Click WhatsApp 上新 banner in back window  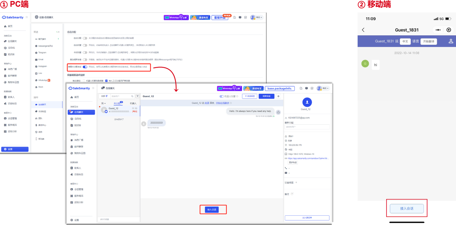pyautogui.click(x=176, y=17)
